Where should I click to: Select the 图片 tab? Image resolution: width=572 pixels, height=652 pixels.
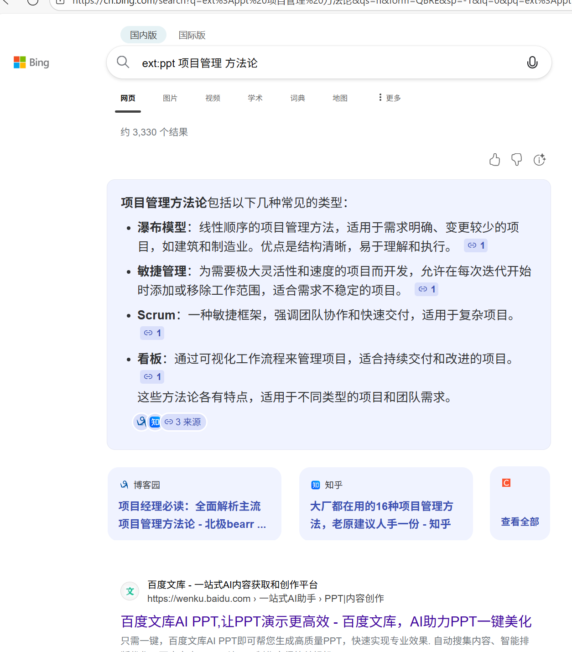click(x=170, y=98)
